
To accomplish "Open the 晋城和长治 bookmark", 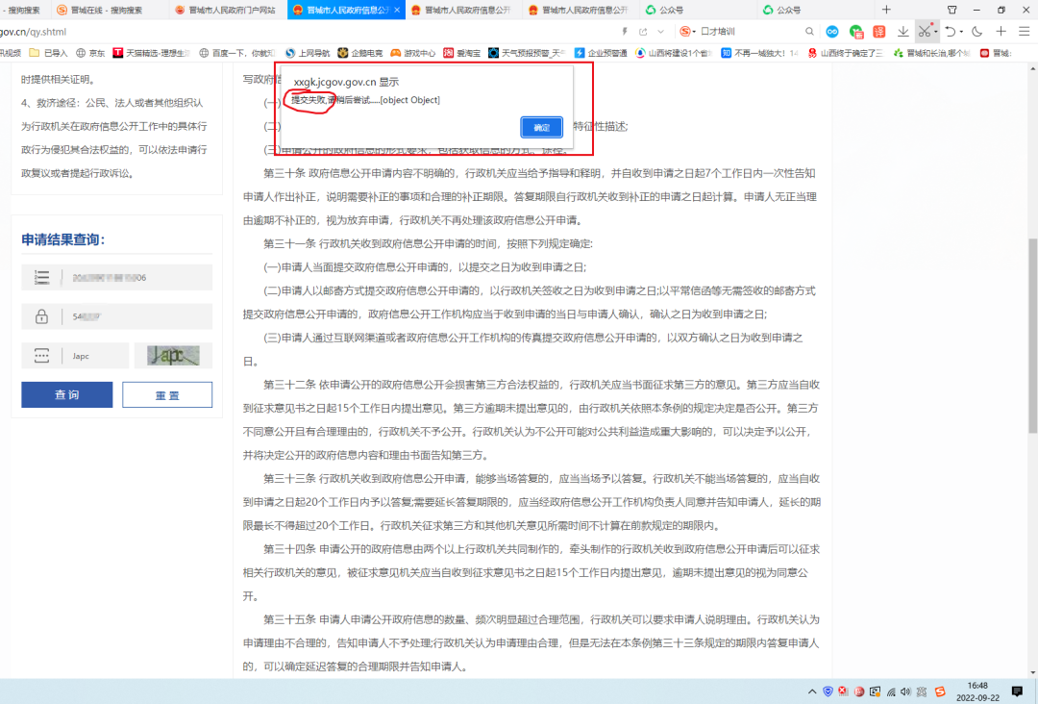I will click(x=931, y=53).
